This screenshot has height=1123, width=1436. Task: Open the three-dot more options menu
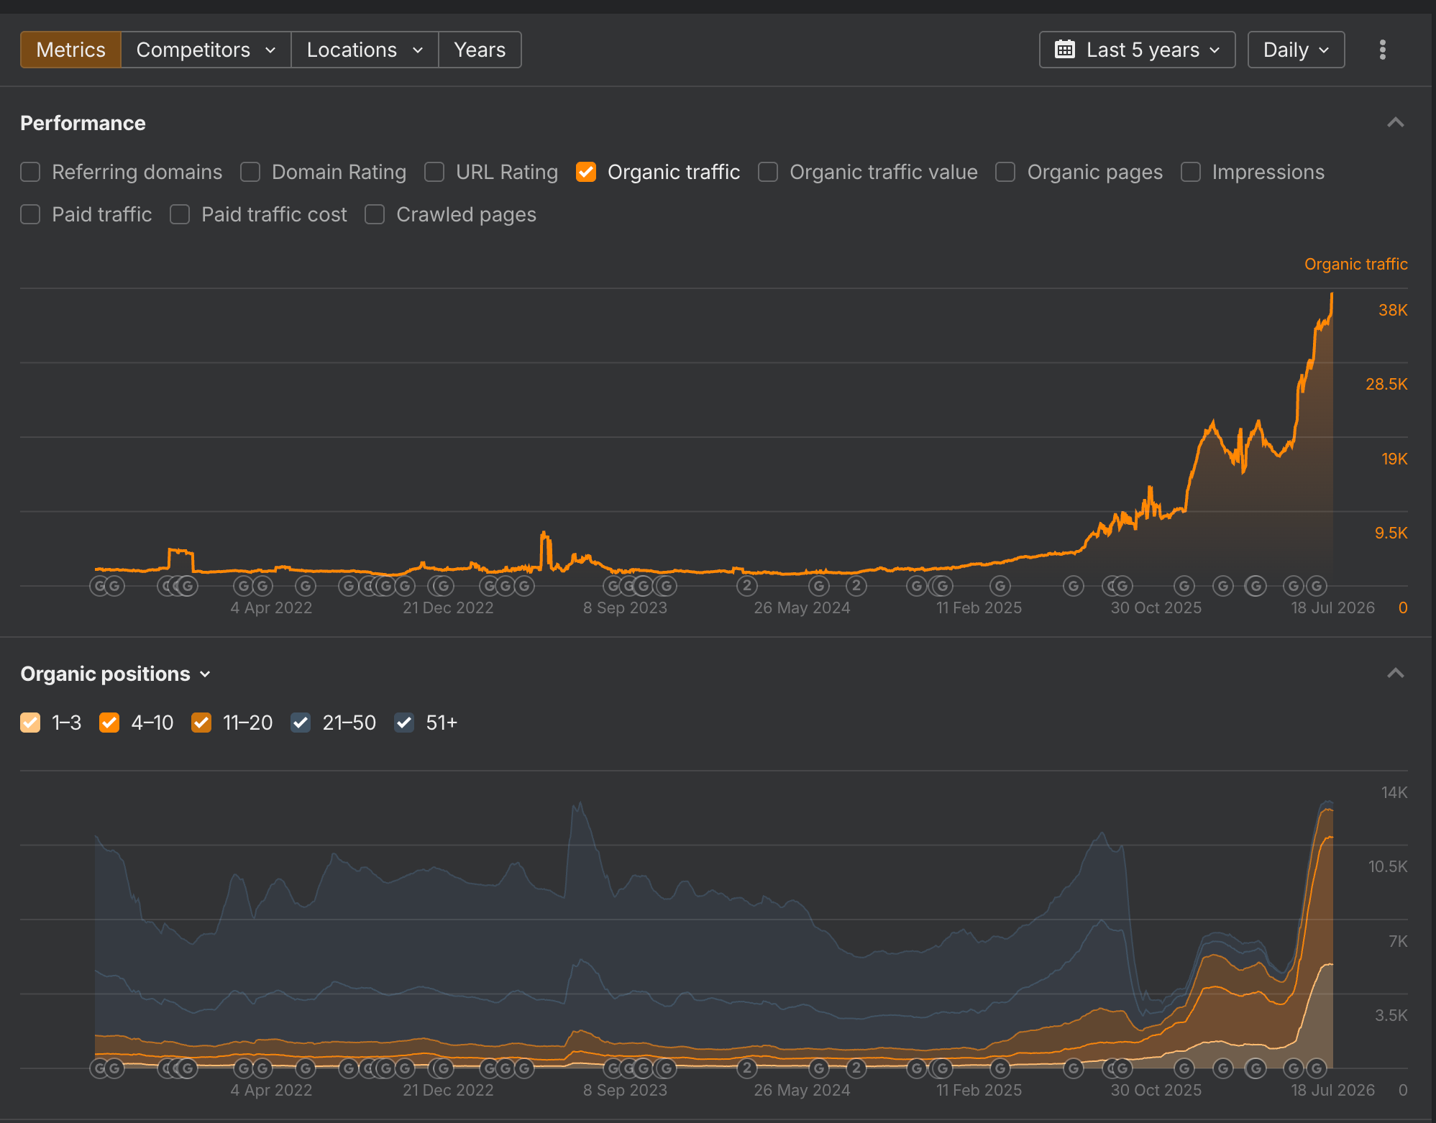pyautogui.click(x=1382, y=50)
